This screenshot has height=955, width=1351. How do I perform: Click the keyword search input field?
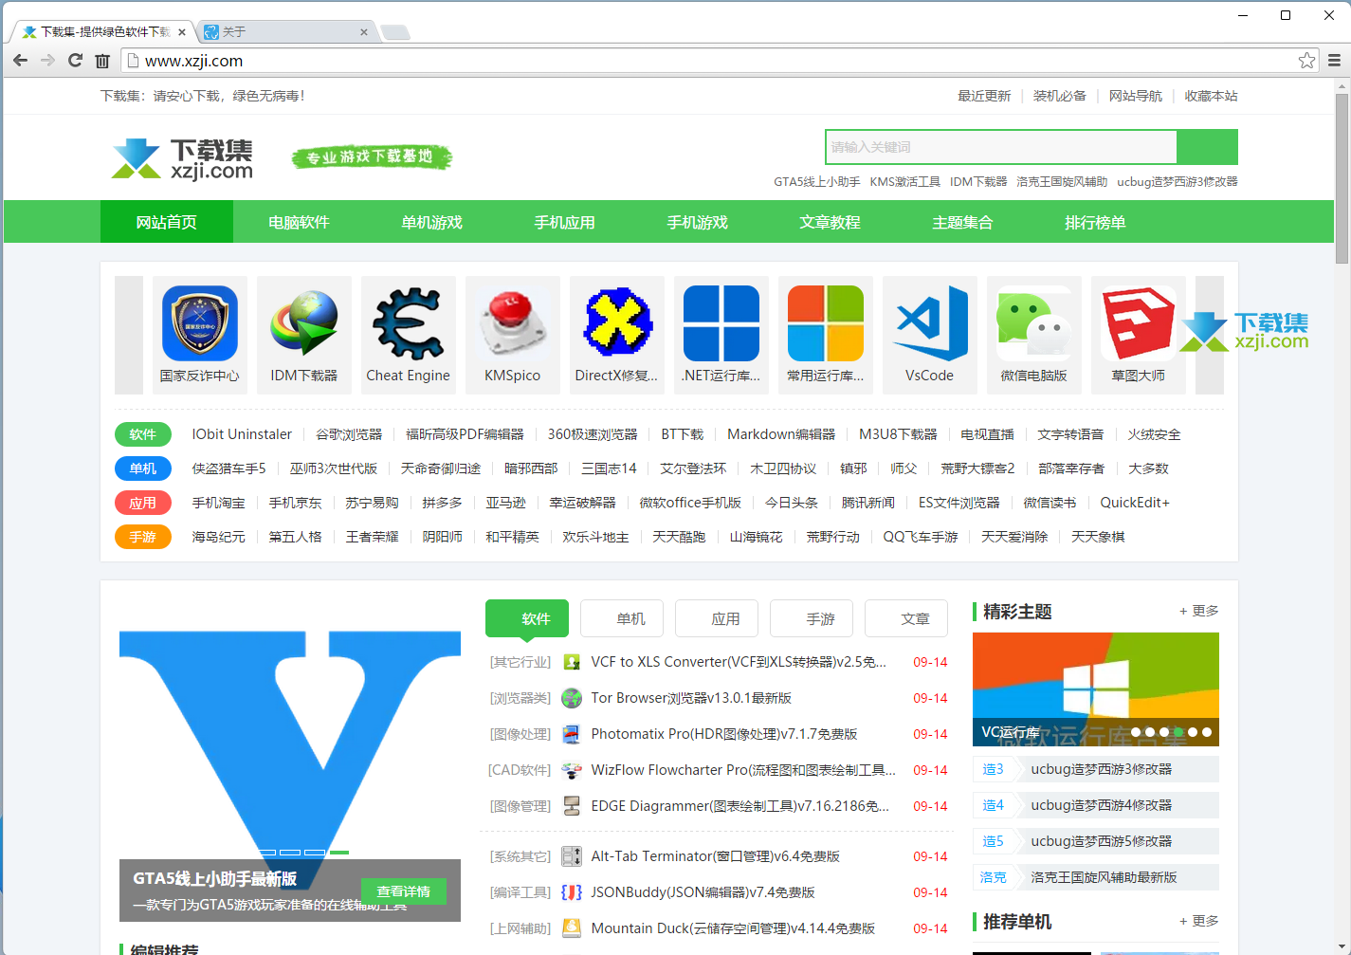[x=1001, y=147]
